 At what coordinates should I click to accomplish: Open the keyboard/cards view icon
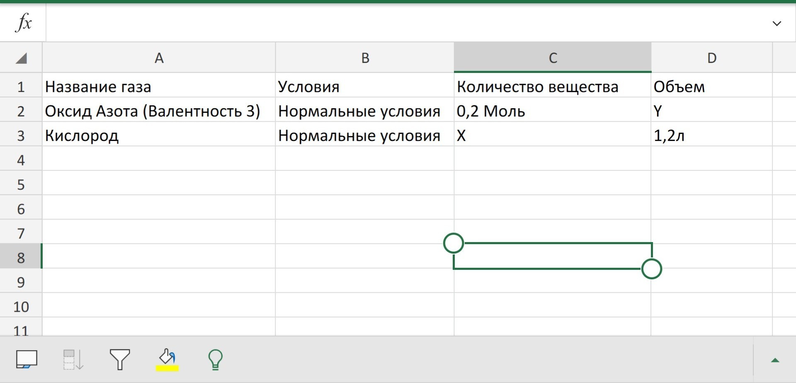[x=27, y=359]
